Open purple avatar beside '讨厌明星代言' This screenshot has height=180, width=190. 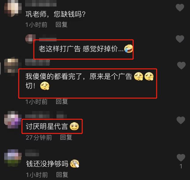(13, 120)
